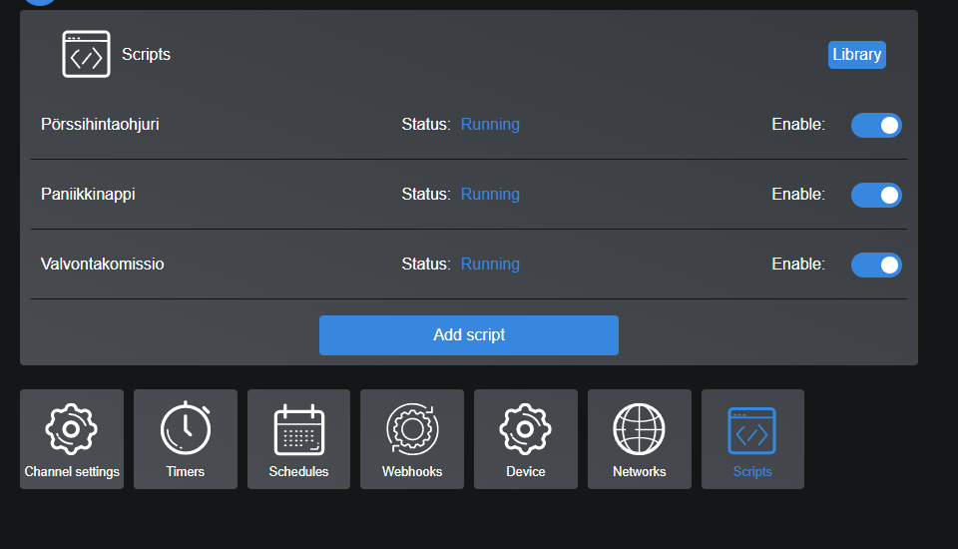The width and height of the screenshot is (958, 549).
Task: Turn off the Valvontakomissio enable switch
Action: (x=876, y=265)
